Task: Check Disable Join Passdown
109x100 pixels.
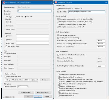Action: pos(59,91)
